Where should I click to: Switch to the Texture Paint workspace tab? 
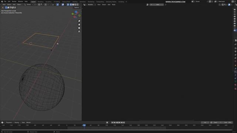tap(66, 2)
